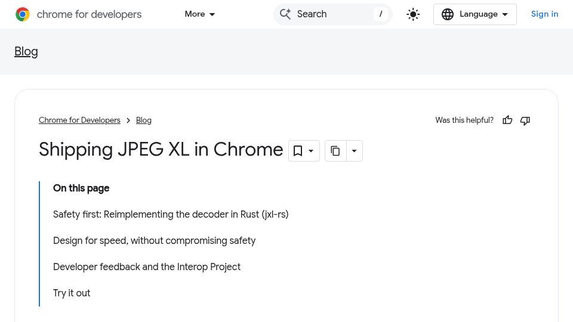Image resolution: width=573 pixels, height=322 pixels.
Task: Toggle the light/dark theme sun icon
Action: coord(413,14)
